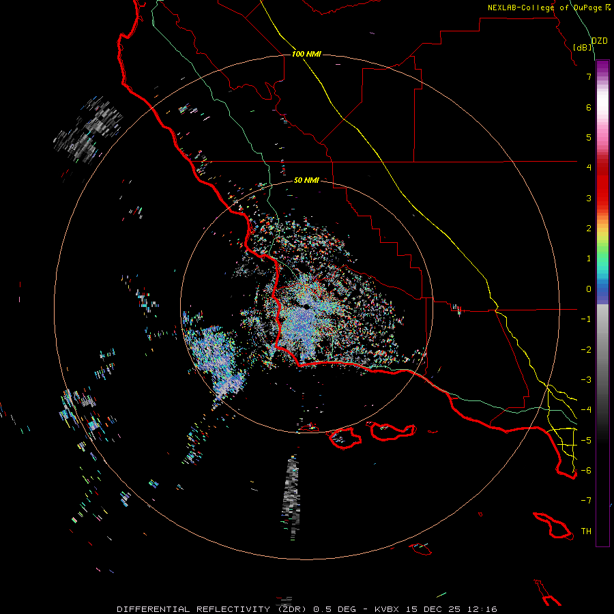
Task: Click the 3 value on color scale
Action: (589, 198)
